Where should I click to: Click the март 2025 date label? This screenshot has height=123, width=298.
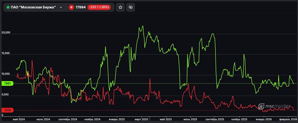(141, 119)
